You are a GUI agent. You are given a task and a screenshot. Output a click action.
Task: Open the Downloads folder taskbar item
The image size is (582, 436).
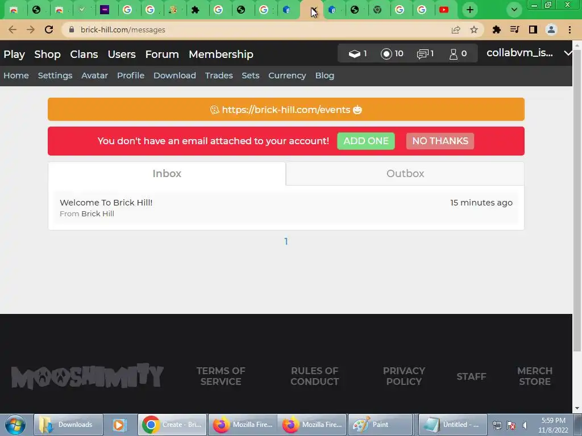(68, 425)
